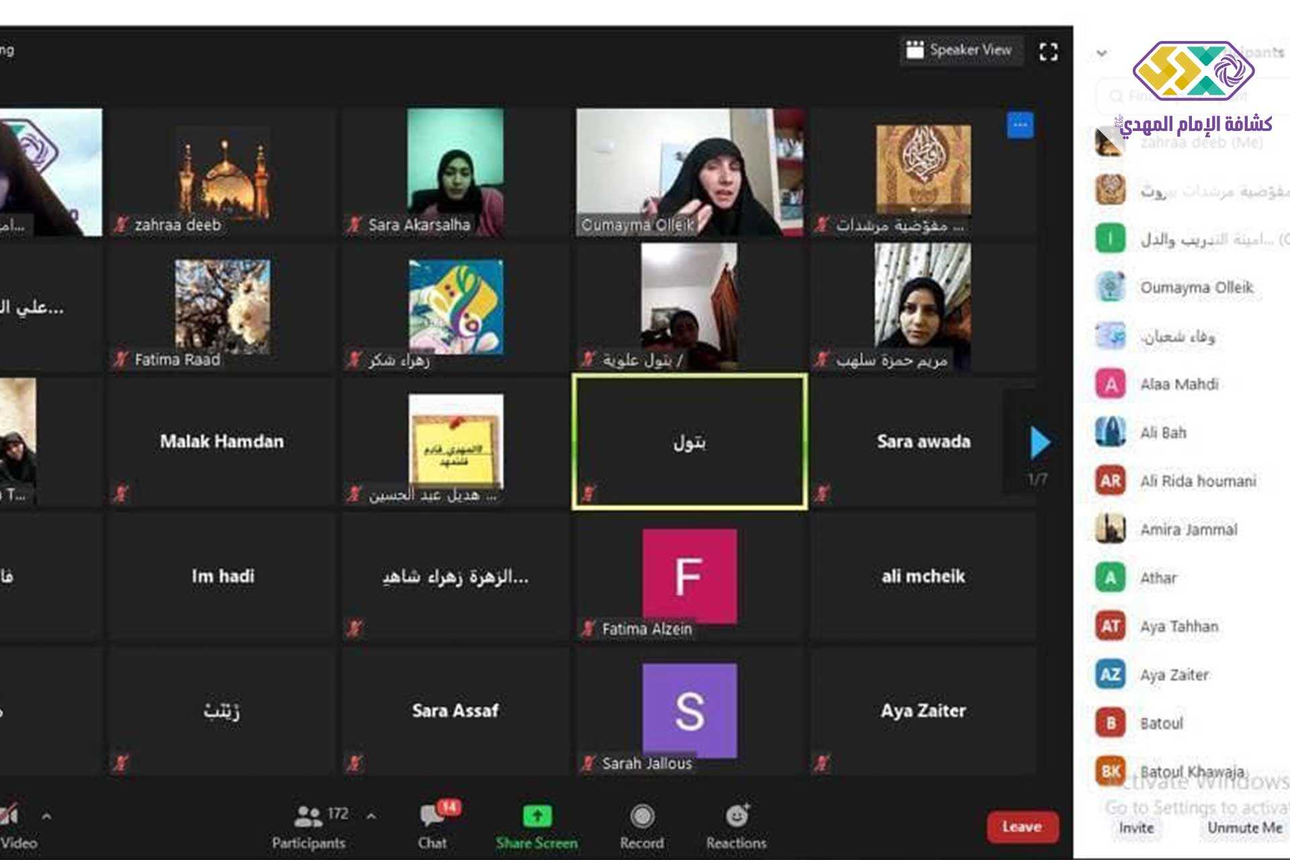
Task: Click the Fatima Alzein pink avatar tile
Action: tap(689, 576)
